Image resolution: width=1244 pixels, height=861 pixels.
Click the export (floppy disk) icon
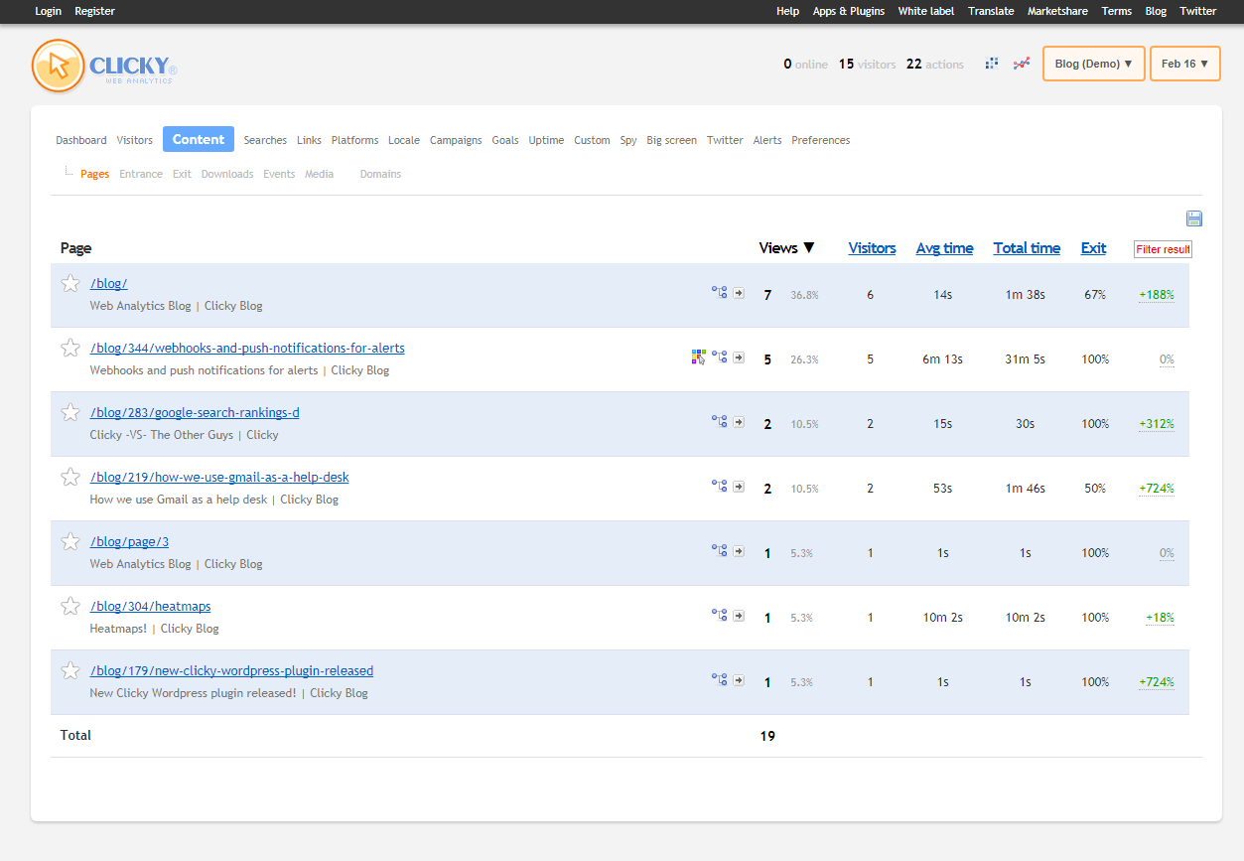tap(1193, 218)
